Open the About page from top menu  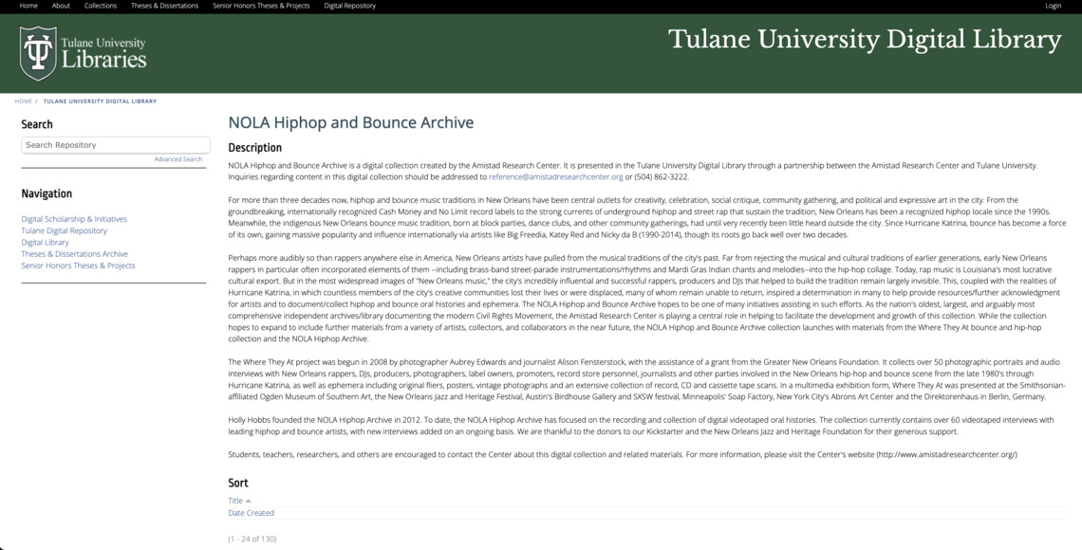point(61,5)
